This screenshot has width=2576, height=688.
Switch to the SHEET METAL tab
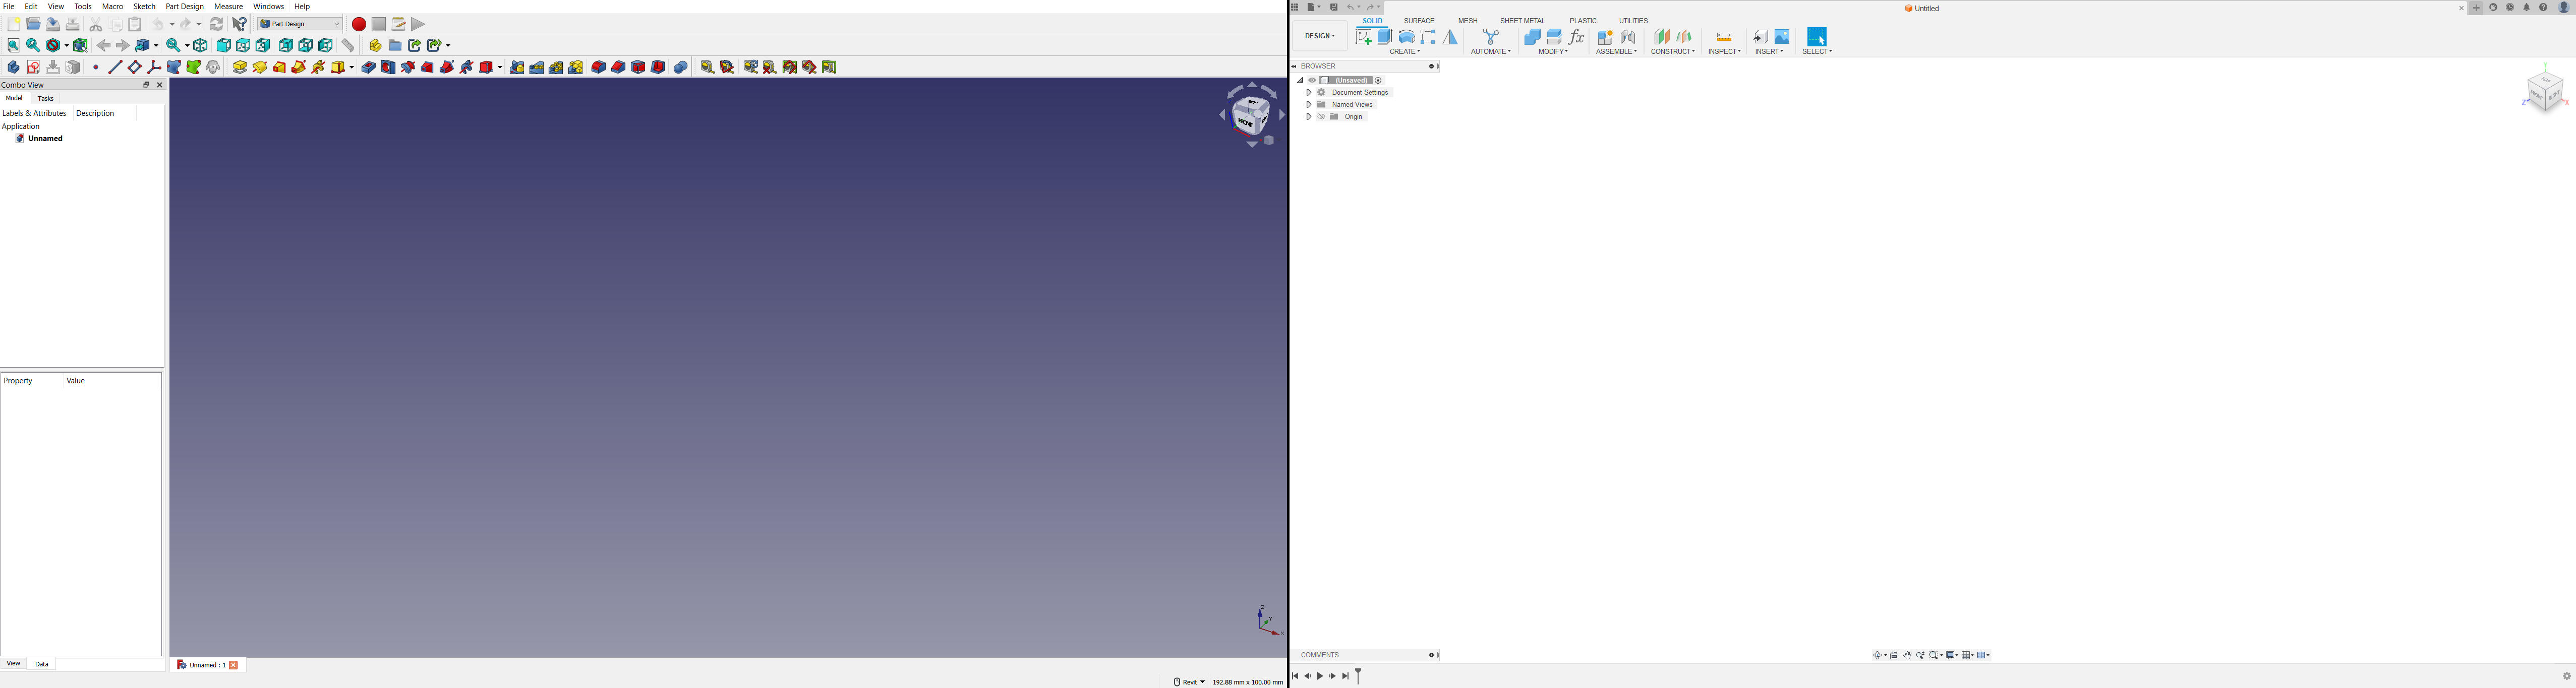coord(1522,21)
